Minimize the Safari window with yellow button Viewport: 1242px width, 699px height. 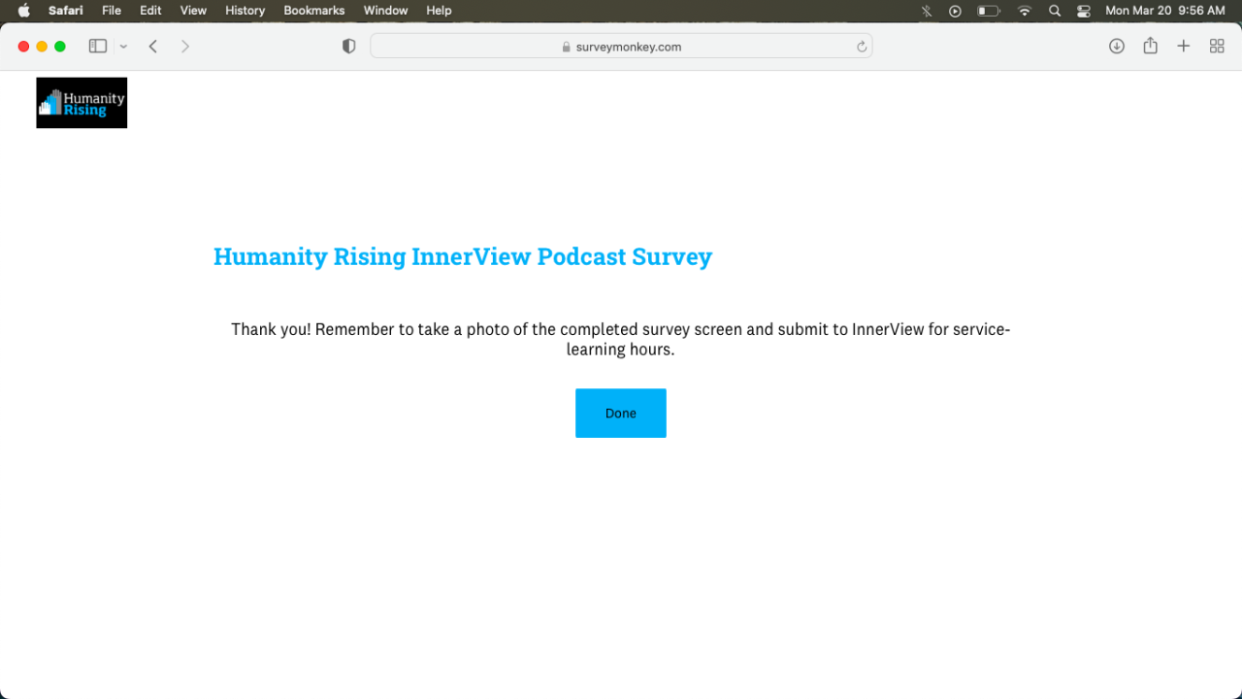(x=42, y=47)
